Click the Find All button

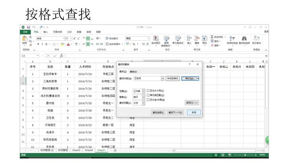click(x=158, y=112)
